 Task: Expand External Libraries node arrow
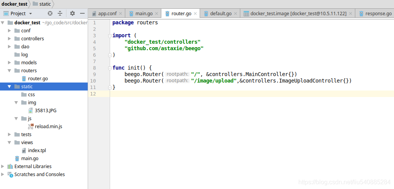click(x=3, y=166)
